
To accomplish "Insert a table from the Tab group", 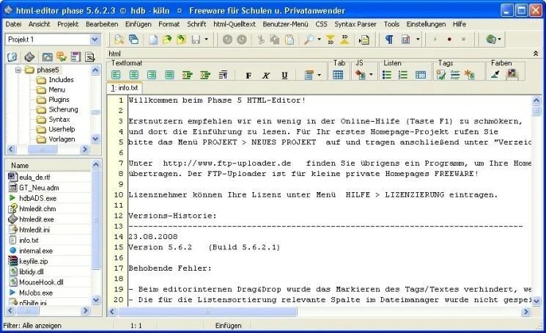I will (x=338, y=75).
